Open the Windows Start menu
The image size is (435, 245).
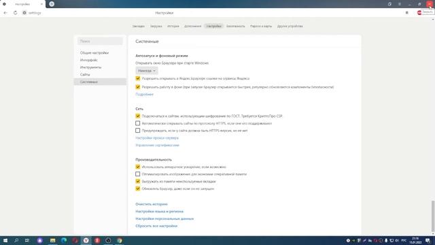click(5, 240)
